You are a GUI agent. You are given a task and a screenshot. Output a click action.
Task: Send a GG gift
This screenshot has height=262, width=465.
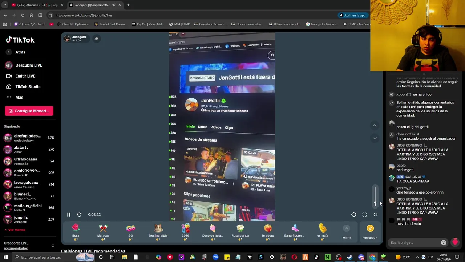130,232
